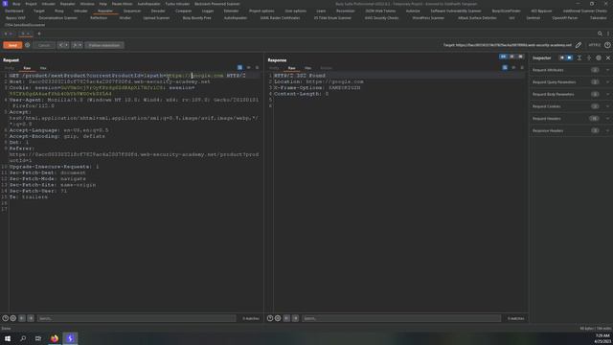Toggle non-printable characters in Response pane
The width and height of the screenshot is (613, 345).
pyautogui.click(x=513, y=68)
